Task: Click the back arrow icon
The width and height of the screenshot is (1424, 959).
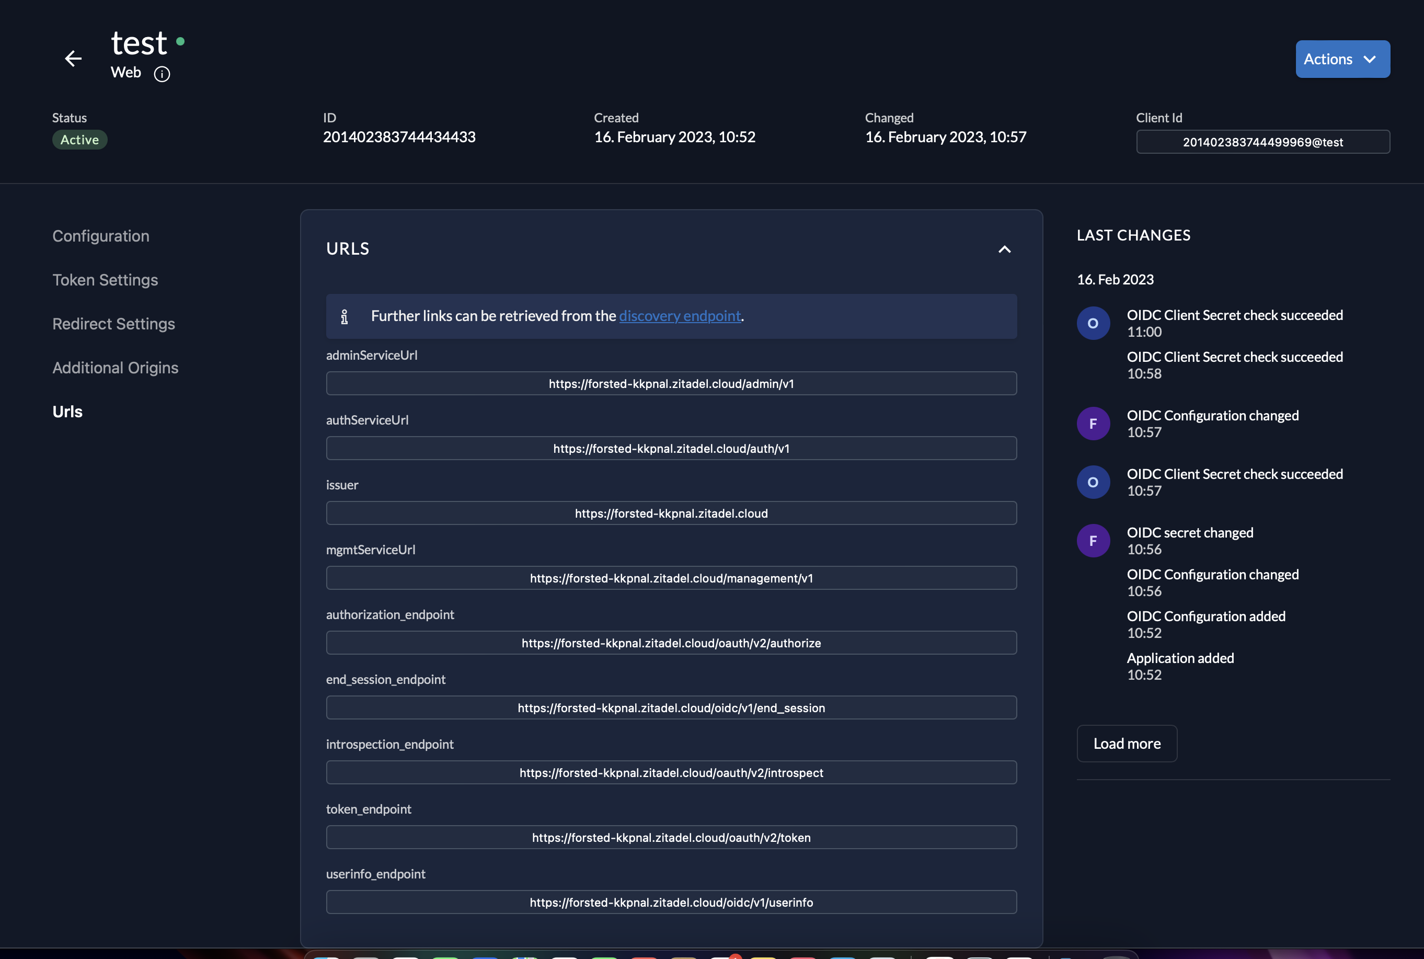Action: click(x=73, y=59)
